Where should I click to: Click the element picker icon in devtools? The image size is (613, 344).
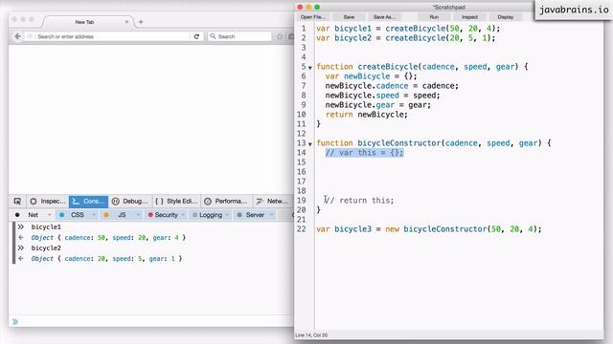[17, 202]
